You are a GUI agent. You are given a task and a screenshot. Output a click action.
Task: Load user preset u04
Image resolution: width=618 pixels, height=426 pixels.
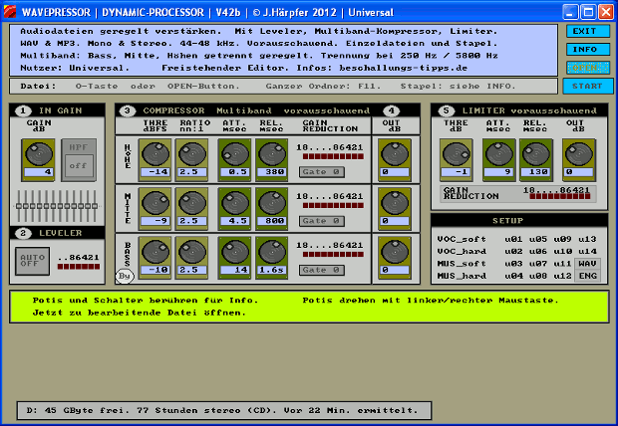click(513, 276)
